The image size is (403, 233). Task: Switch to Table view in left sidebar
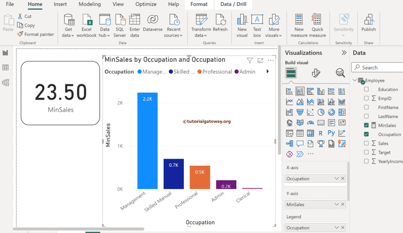(5, 67)
